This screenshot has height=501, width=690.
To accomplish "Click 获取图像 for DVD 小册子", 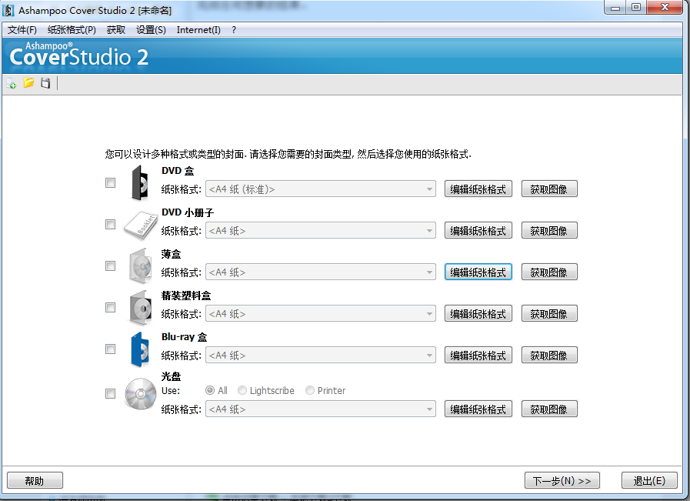I will coord(549,230).
